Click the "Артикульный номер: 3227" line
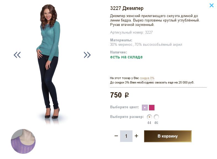The width and height of the screenshot is (217, 159). click(x=131, y=33)
